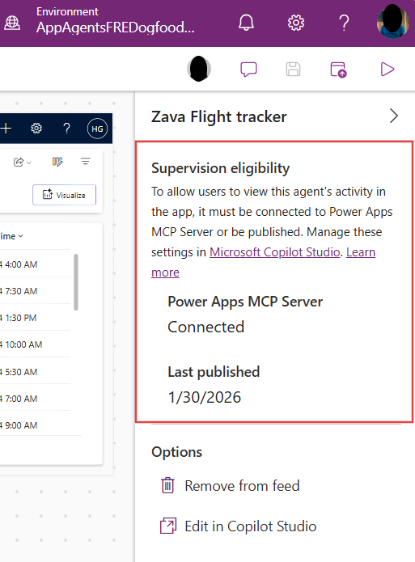Click the plus icon in app preview header
This screenshot has width=415, height=562.
point(6,129)
